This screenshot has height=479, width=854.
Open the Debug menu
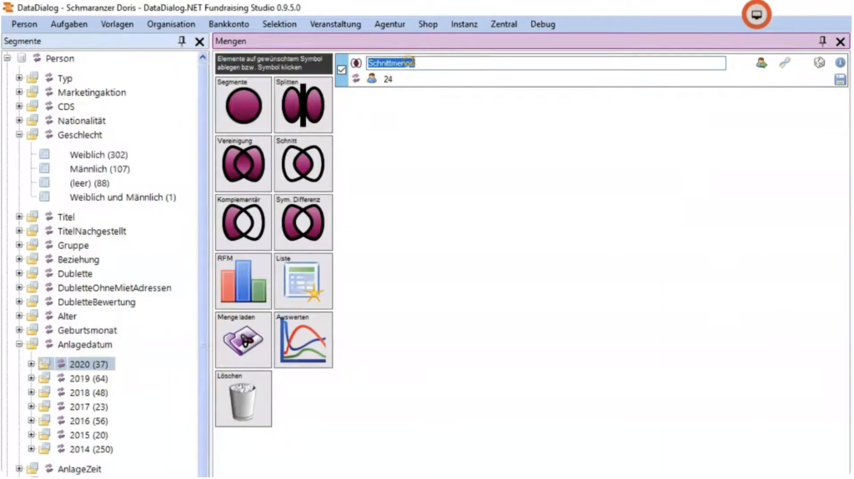(542, 24)
